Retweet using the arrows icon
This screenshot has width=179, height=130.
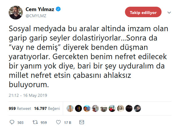pos(35,122)
